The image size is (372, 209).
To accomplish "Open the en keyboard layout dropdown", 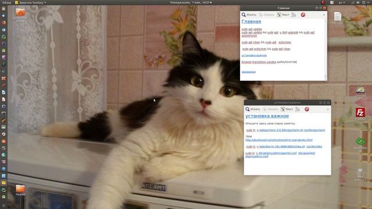I will (x=342, y=2).
